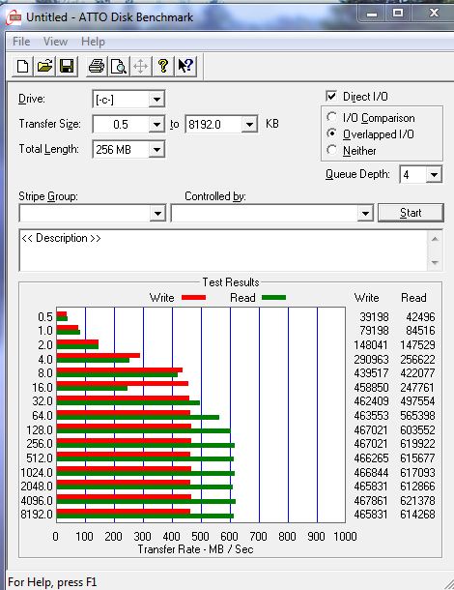Image resolution: width=454 pixels, height=590 pixels.
Task: Open the File menu
Action: click(x=21, y=42)
